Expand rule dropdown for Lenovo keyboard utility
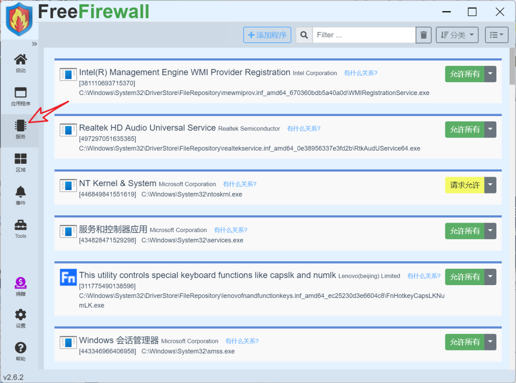 click(490, 277)
